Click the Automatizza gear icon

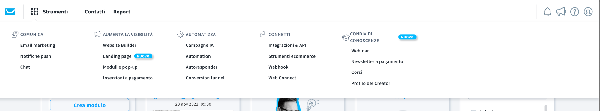click(x=180, y=34)
